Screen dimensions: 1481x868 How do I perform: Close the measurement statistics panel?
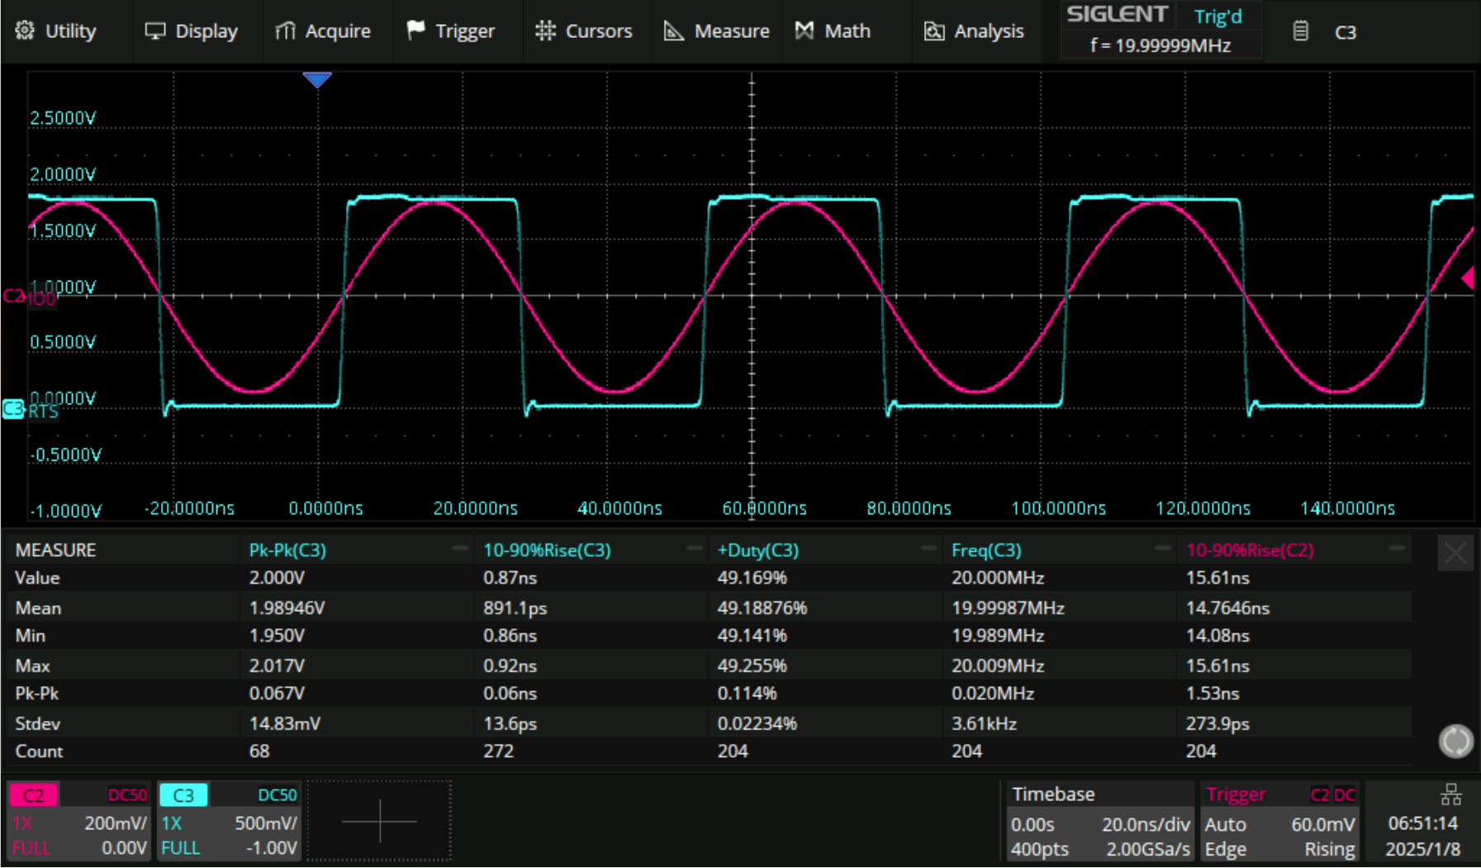[1455, 553]
